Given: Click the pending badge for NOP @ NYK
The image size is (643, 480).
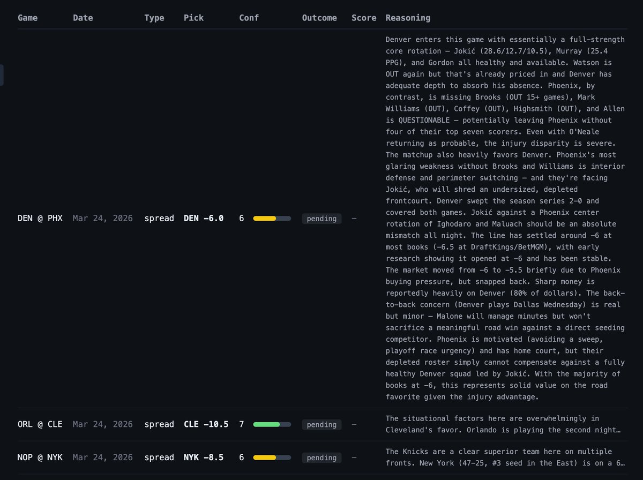Looking at the screenshot, I should click(x=322, y=458).
